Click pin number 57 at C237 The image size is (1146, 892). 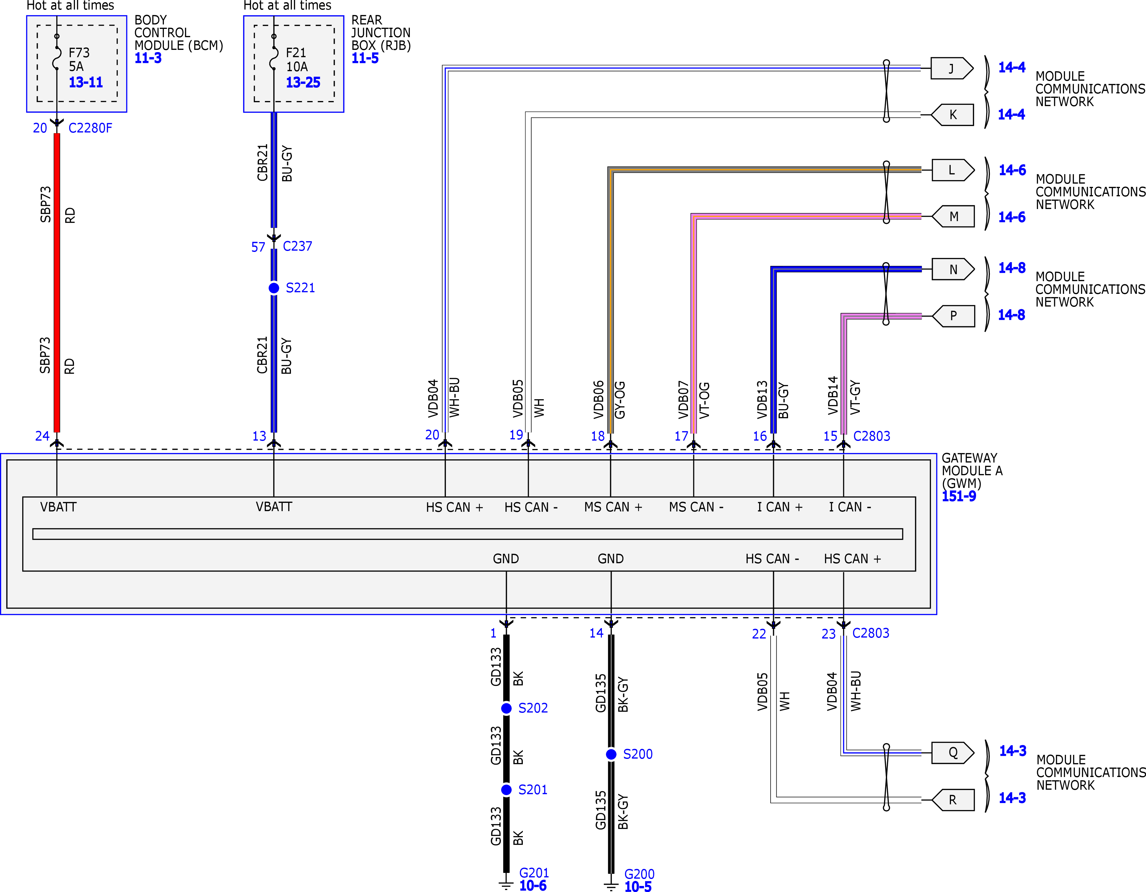coord(258,247)
